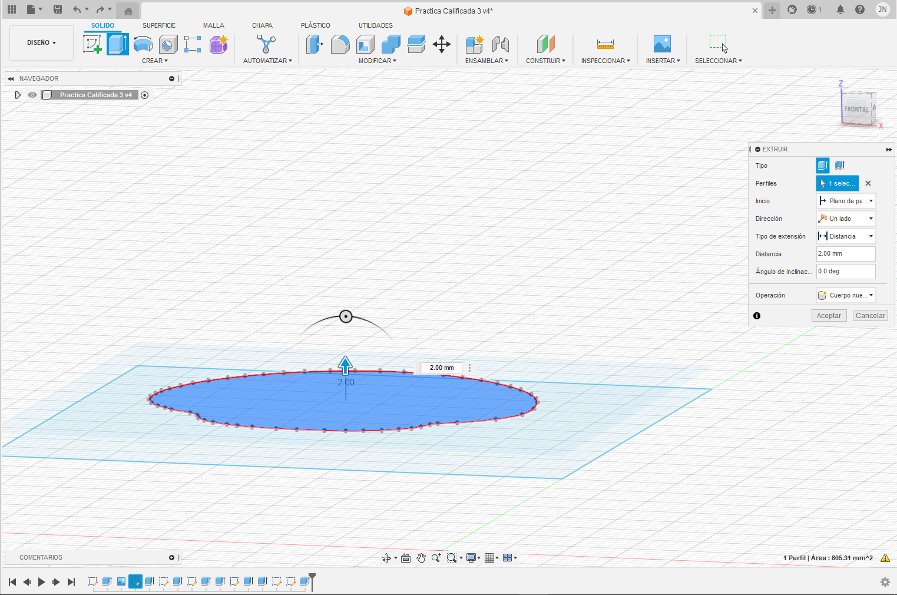Click the Distancia 2.00 mm input field
This screenshot has width=897, height=595.
pos(846,254)
